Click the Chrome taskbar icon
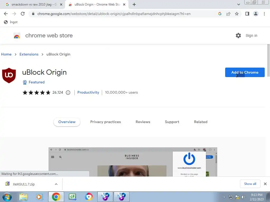 (56, 197)
